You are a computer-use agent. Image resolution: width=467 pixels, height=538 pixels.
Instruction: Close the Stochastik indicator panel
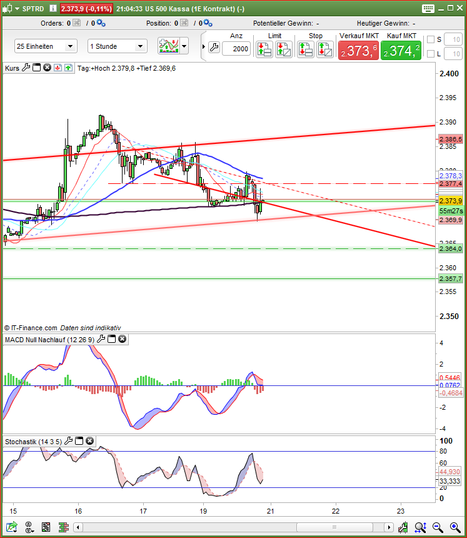coord(90,441)
